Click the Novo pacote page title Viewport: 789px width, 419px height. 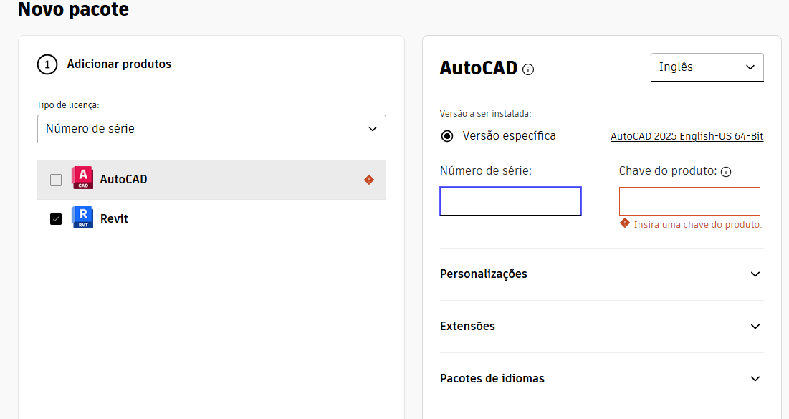[74, 9]
